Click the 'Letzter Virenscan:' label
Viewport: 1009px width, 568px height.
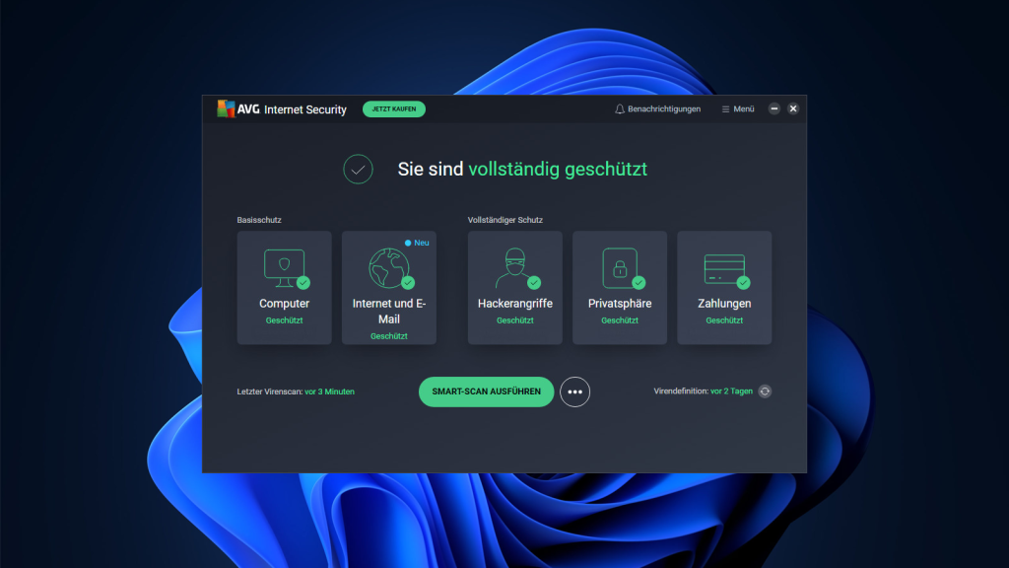click(x=270, y=391)
